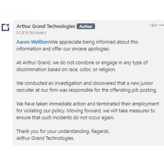
Task: Open the three-dot comment options menu
Action: [161, 25]
